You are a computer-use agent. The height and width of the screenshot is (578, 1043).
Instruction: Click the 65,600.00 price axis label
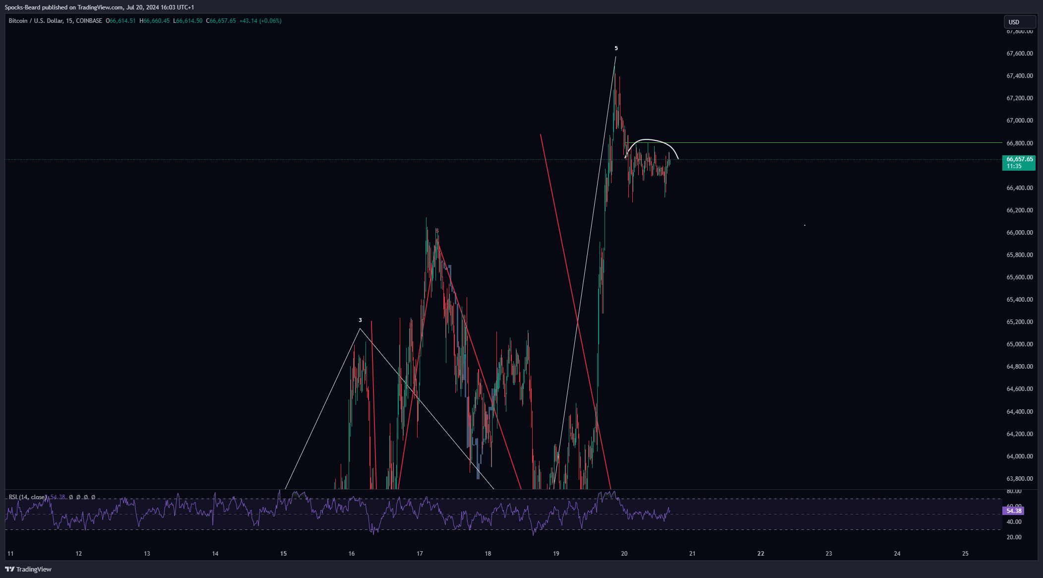point(1020,277)
